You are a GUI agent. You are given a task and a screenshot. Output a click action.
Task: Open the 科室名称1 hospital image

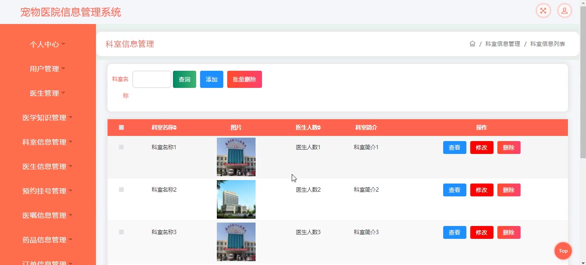tap(236, 157)
